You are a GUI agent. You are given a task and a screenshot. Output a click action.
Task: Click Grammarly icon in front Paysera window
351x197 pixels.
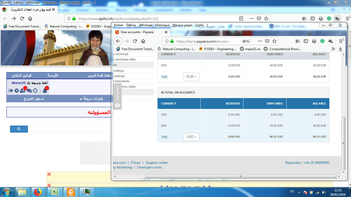[322, 41]
